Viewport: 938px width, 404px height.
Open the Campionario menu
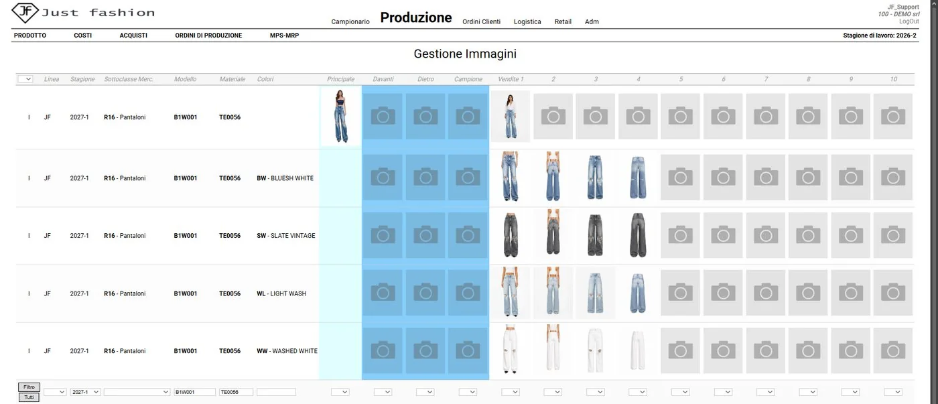[x=350, y=21]
